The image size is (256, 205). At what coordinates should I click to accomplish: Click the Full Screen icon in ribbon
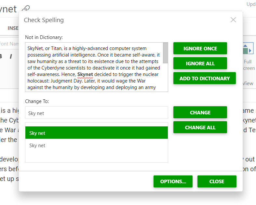(x=248, y=49)
